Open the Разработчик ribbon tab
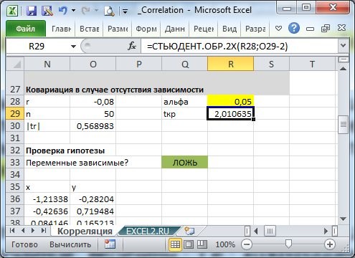 pos(255,29)
